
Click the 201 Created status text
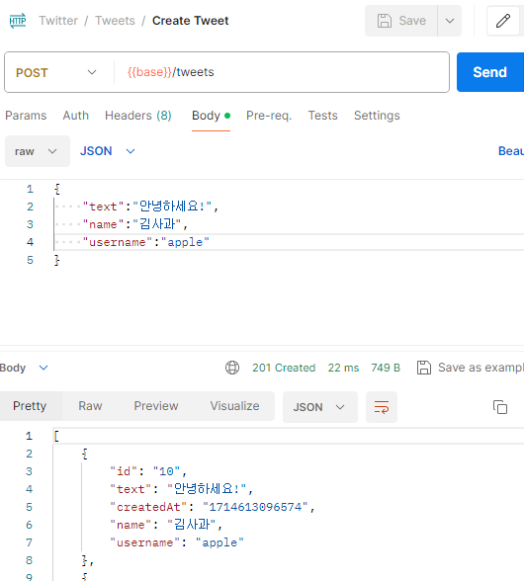click(284, 368)
